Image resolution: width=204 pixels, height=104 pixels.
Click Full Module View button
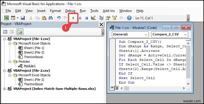tap(117, 88)
